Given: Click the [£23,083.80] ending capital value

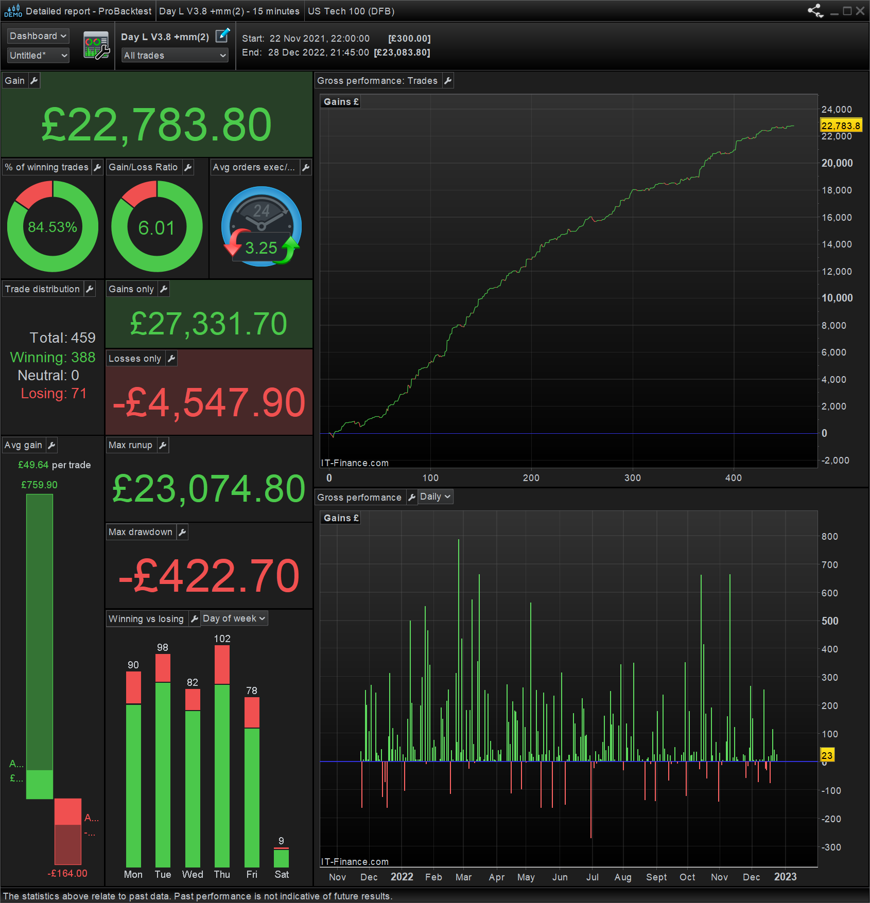Looking at the screenshot, I should pos(402,52).
